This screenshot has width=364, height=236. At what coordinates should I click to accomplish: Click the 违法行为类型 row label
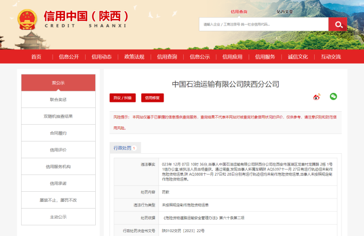tap(144, 205)
